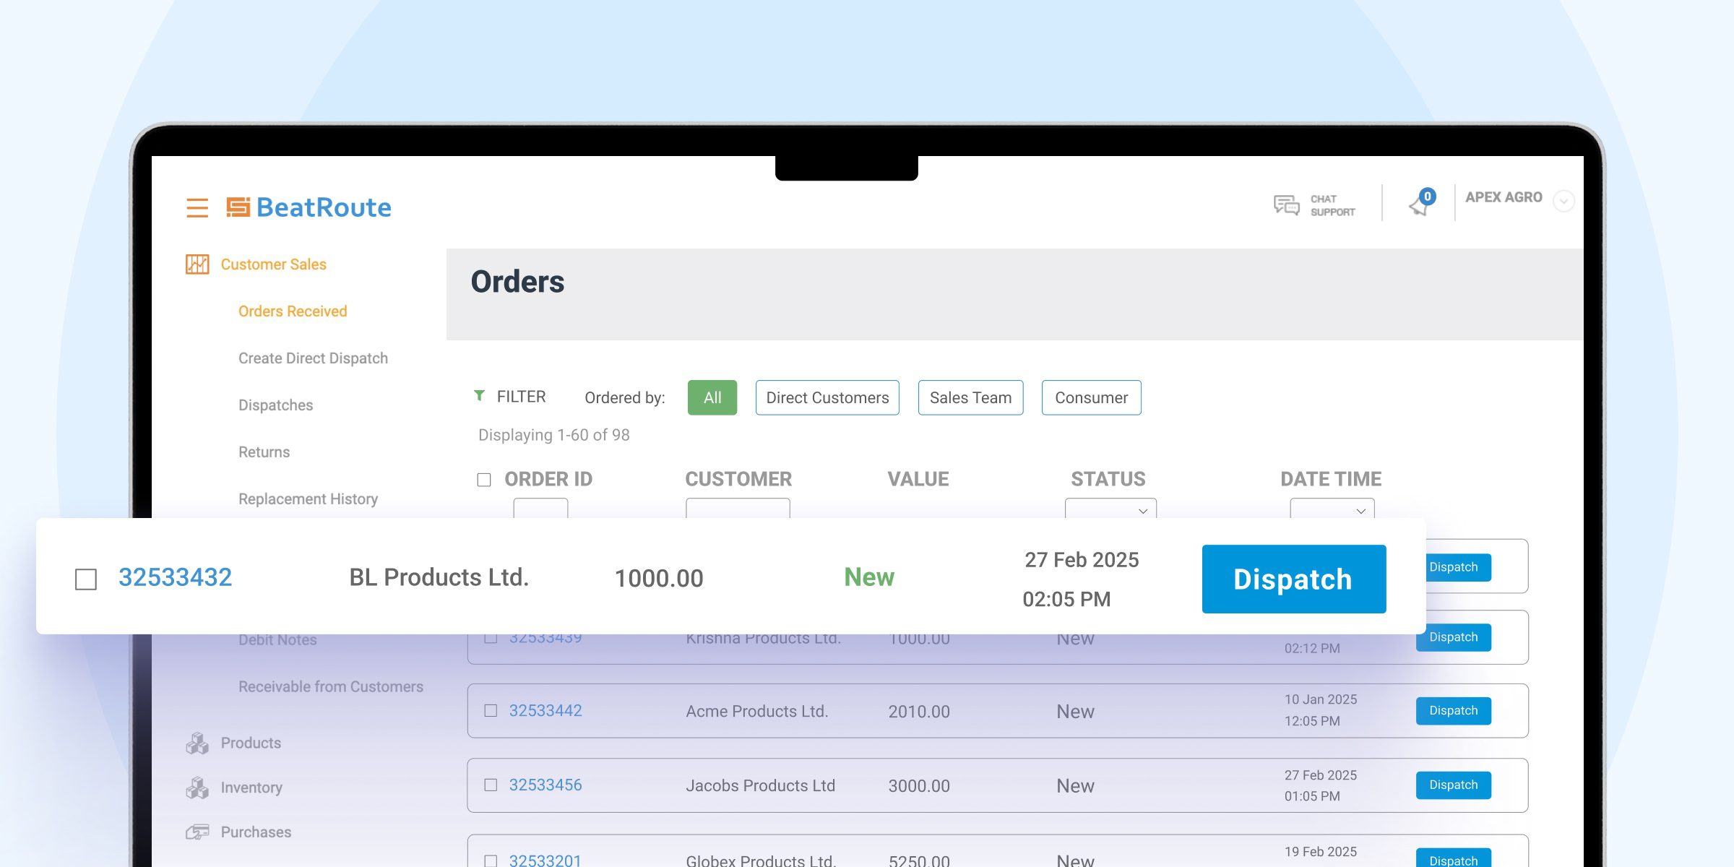
Task: Dispatch the Krishna Products Ltd. order
Action: pyautogui.click(x=1453, y=637)
